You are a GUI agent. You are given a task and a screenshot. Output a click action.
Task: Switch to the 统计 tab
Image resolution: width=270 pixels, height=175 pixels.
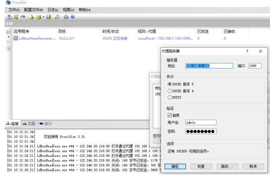click(x=46, y=124)
